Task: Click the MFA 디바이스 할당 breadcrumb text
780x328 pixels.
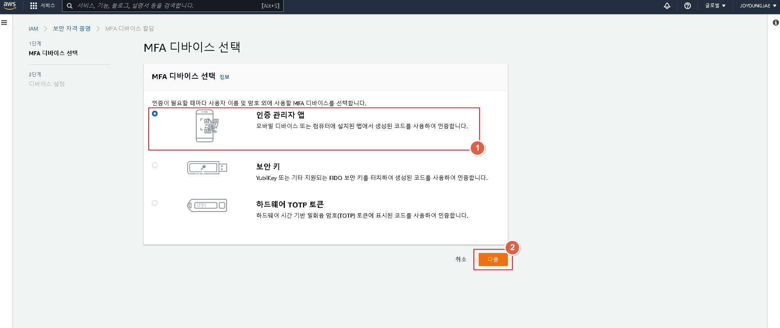Action: pos(130,28)
